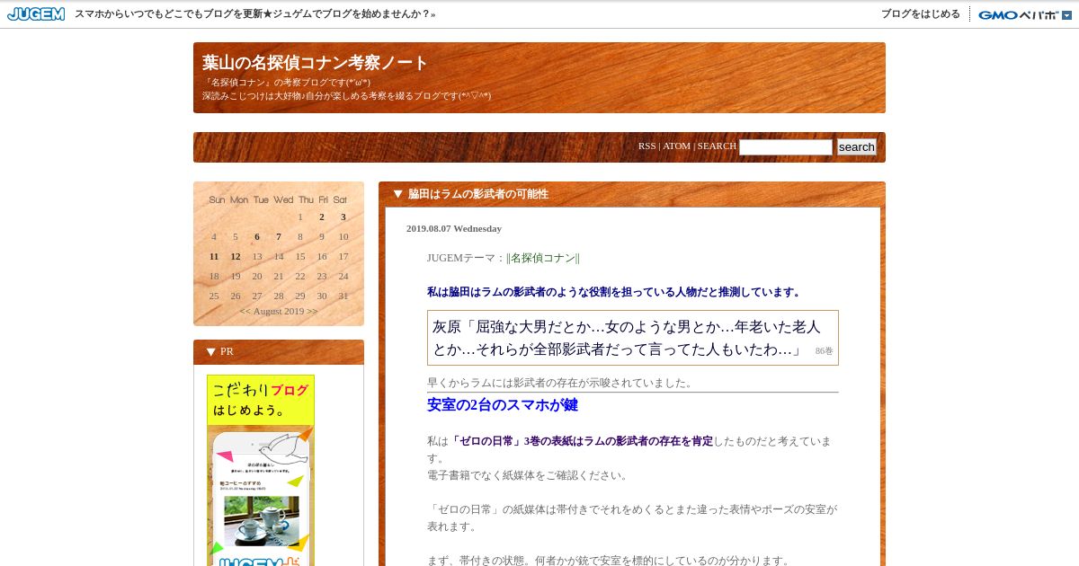Open calendar date 7
Viewport: 1079px width, 566px height.
[279, 236]
